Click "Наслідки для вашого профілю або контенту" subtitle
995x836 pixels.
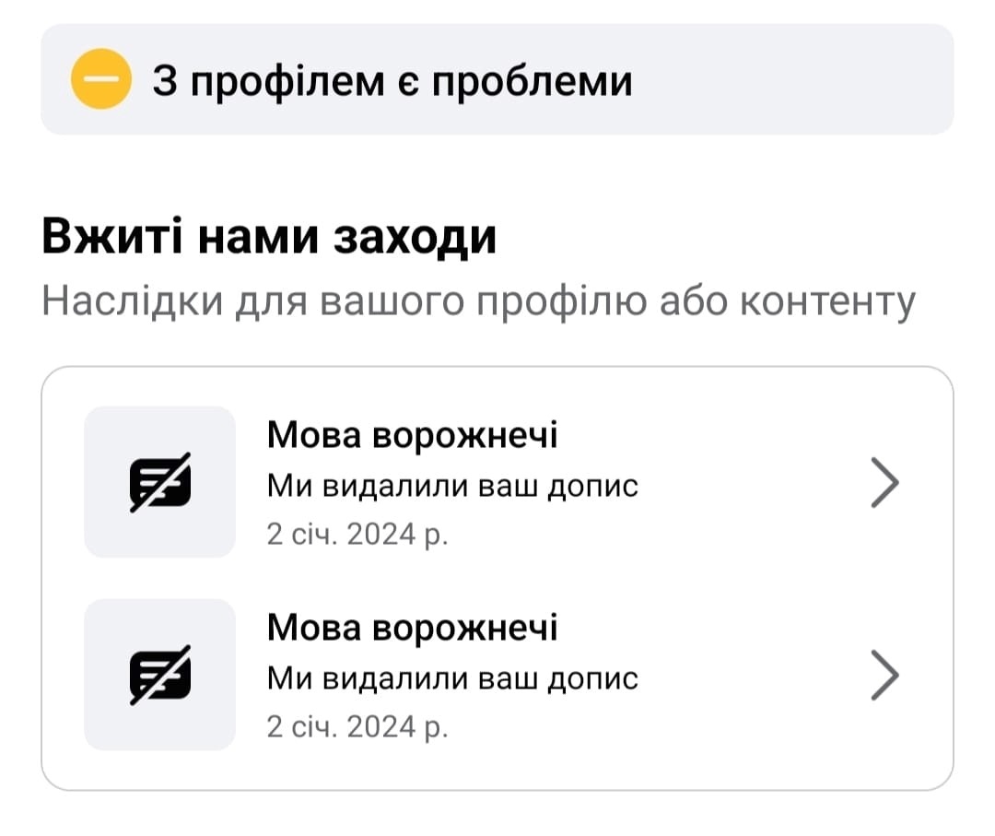click(479, 301)
